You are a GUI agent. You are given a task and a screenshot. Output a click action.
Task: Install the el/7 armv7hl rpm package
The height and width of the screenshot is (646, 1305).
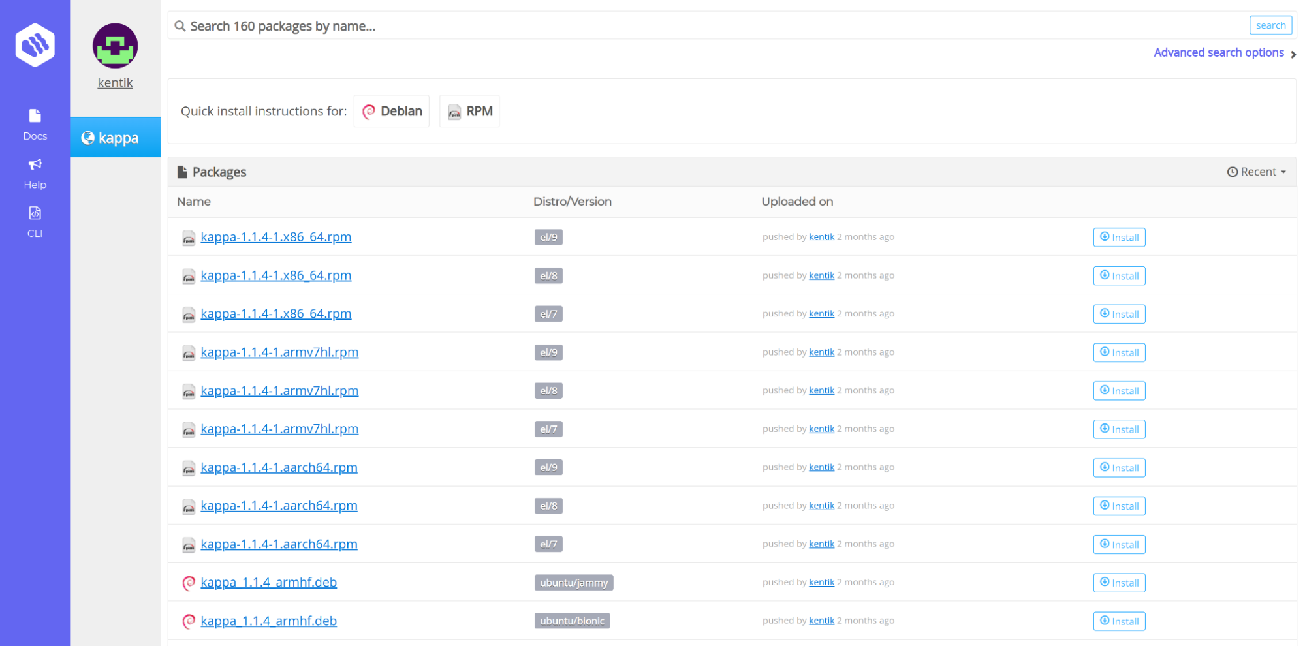1119,429
